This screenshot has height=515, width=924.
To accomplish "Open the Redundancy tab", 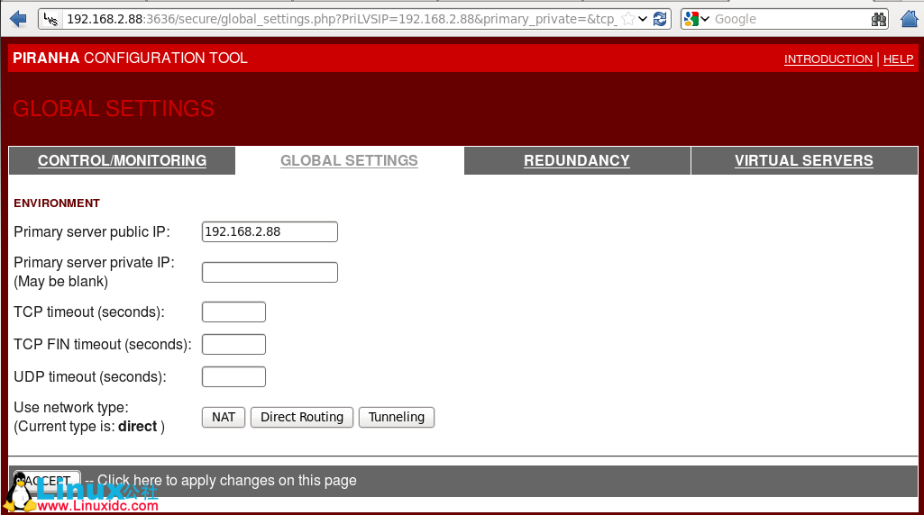I will point(576,160).
